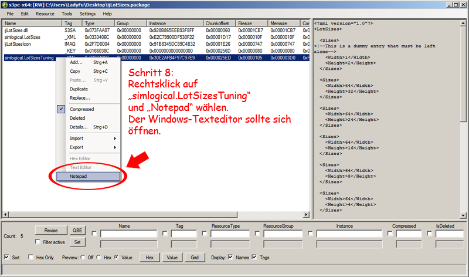Click the preview pane scroll-down arrow
Screen dimensions: 469x277
coord(463,215)
